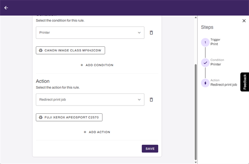
Task: Click the vertical scrollbar thumb
Action: (196, 112)
